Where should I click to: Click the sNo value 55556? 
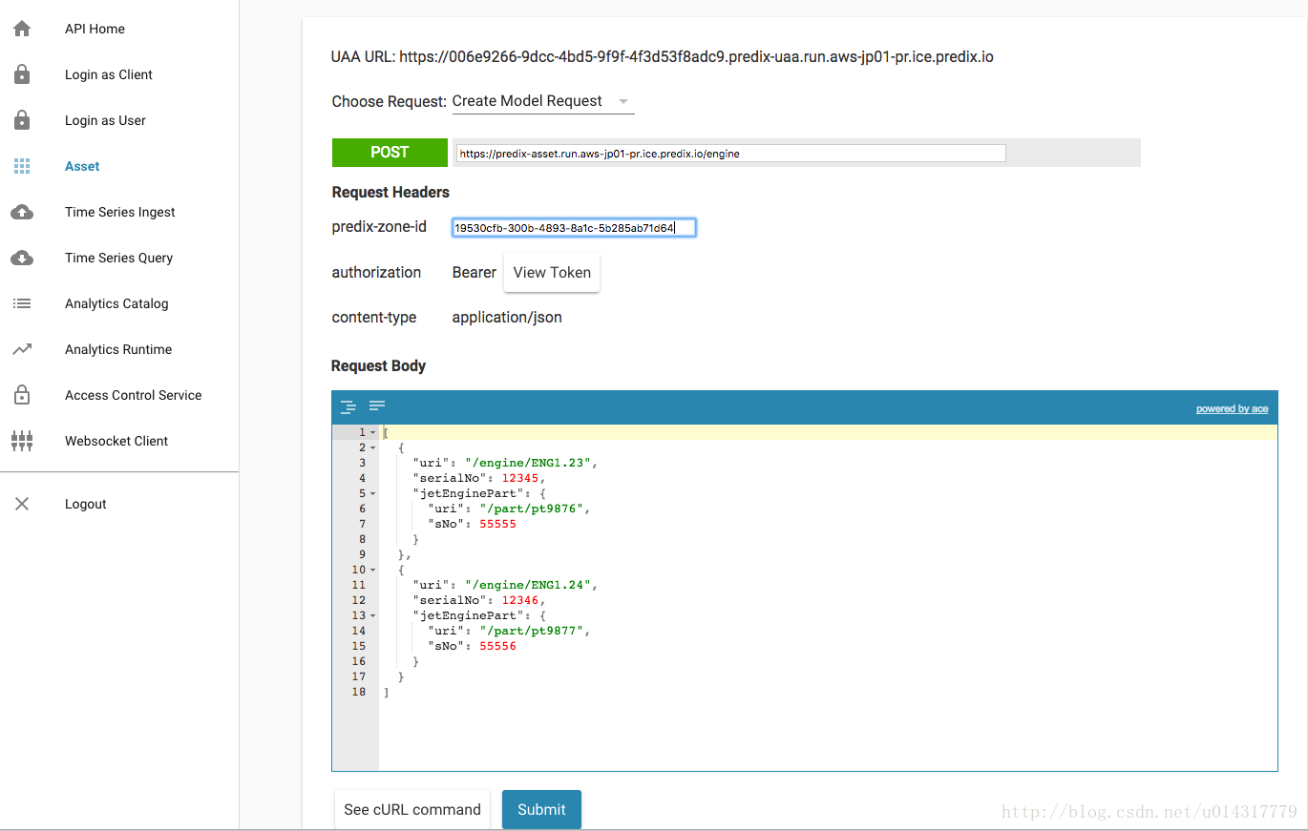click(x=497, y=646)
